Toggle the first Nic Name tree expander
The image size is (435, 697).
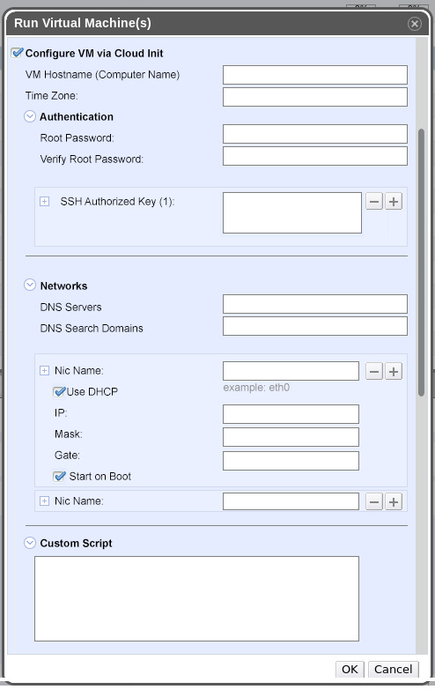click(x=44, y=371)
